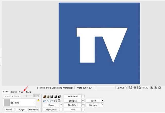The height and width of the screenshot is (113, 165).
Task: Apply the sepia tone effect icon
Action: [44, 96]
